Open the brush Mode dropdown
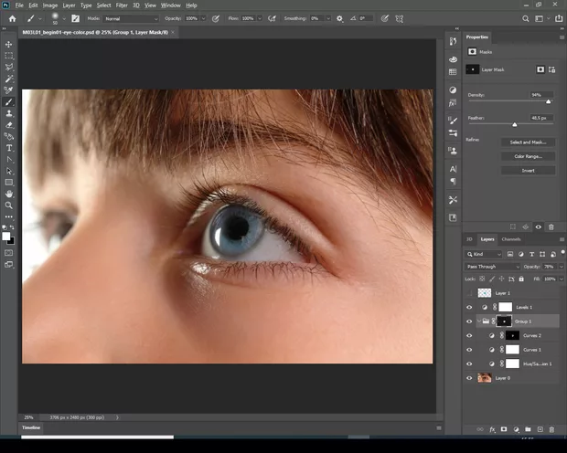This screenshot has width=567, height=453. 130,18
